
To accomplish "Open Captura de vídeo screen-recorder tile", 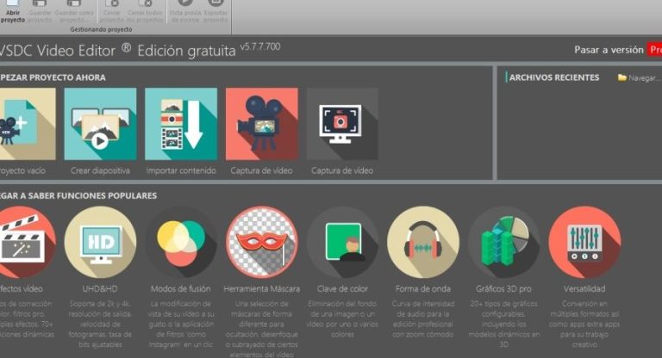I will pyautogui.click(x=342, y=124).
